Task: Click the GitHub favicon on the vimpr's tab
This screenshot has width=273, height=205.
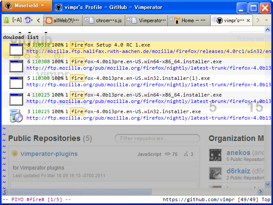Action: pos(220,21)
